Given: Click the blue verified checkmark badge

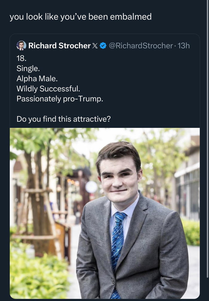Looking at the screenshot, I should point(103,46).
